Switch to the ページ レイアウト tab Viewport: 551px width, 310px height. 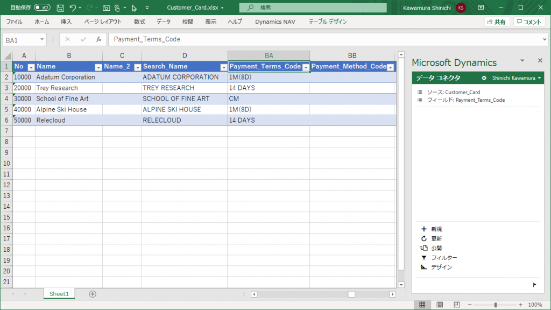(x=103, y=22)
